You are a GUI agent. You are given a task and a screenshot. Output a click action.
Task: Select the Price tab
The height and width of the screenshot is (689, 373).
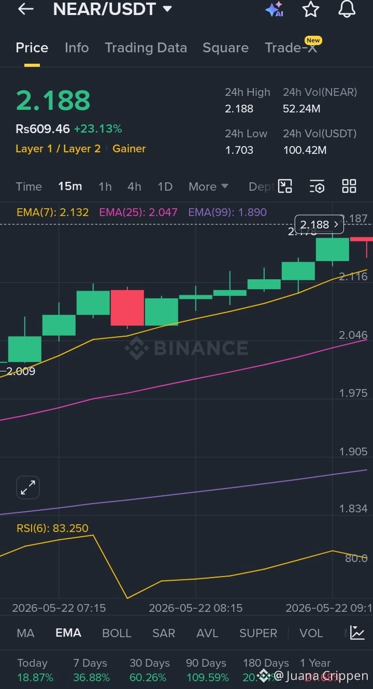point(32,48)
